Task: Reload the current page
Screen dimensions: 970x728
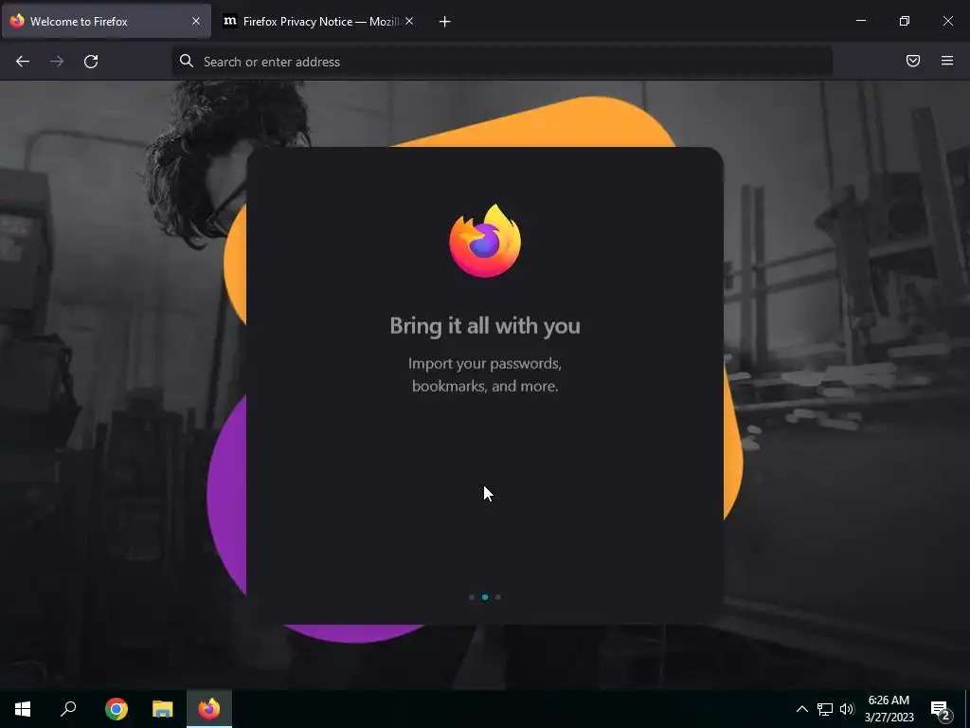Action: point(91,62)
